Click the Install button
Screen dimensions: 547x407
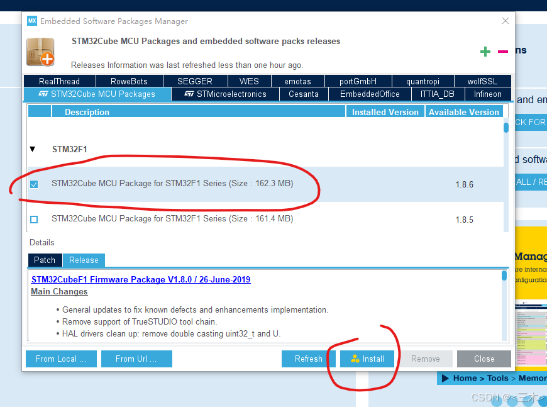coord(367,359)
